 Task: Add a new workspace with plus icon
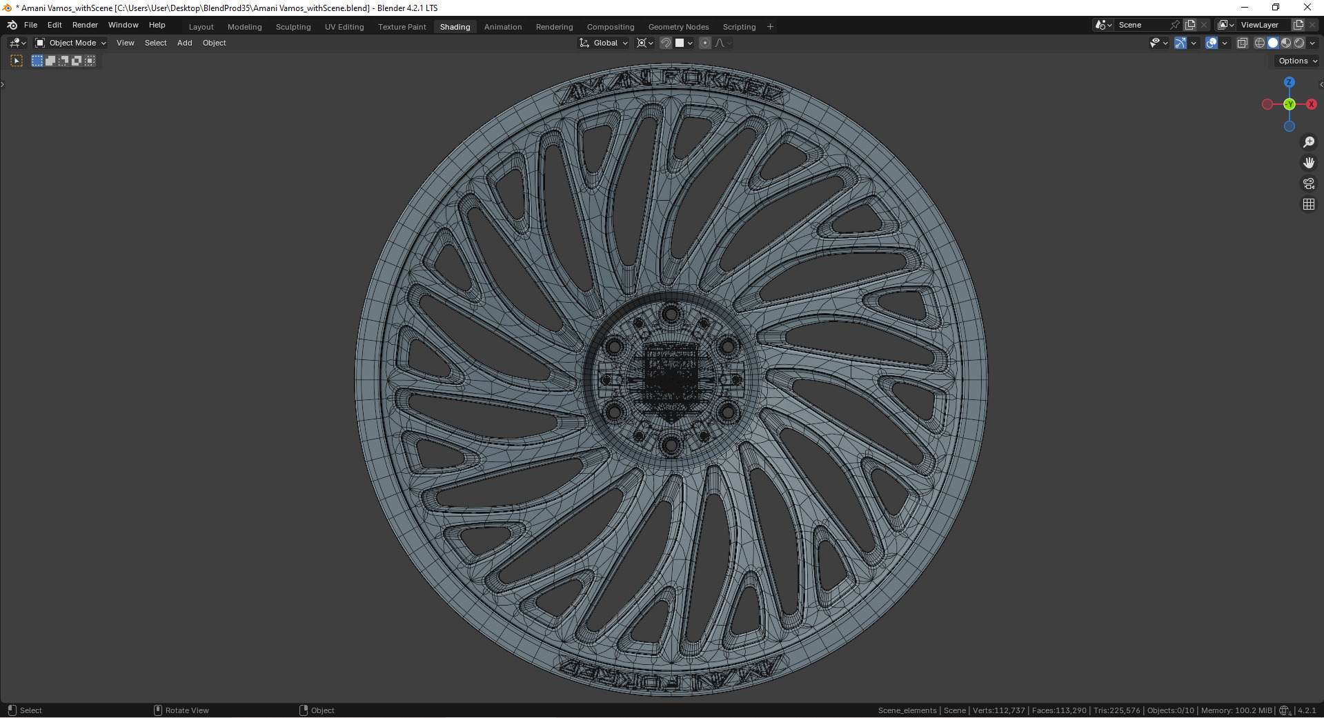(771, 27)
